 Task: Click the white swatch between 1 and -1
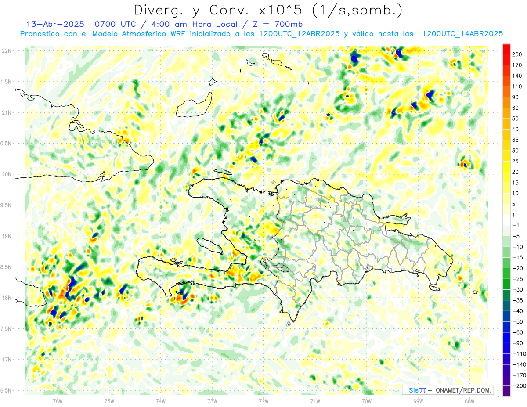[506, 220]
